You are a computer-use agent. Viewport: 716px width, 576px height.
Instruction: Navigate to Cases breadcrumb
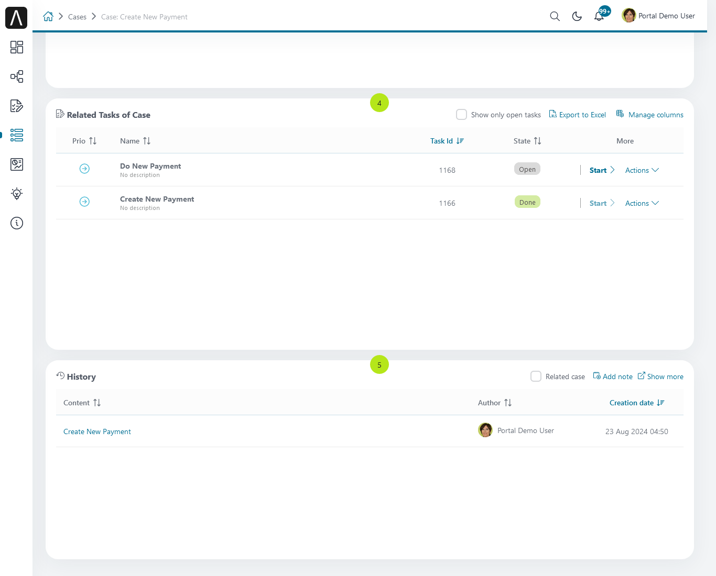77,17
